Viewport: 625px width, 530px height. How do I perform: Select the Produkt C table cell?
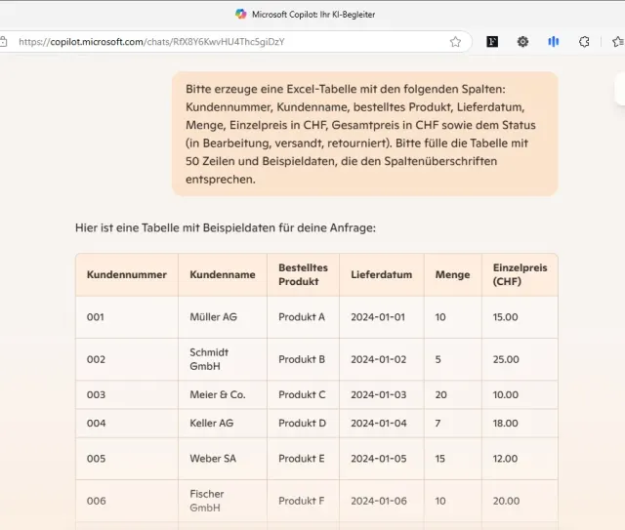302,394
